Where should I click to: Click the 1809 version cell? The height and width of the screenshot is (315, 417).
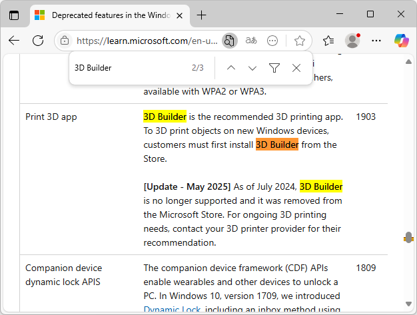coord(366,268)
